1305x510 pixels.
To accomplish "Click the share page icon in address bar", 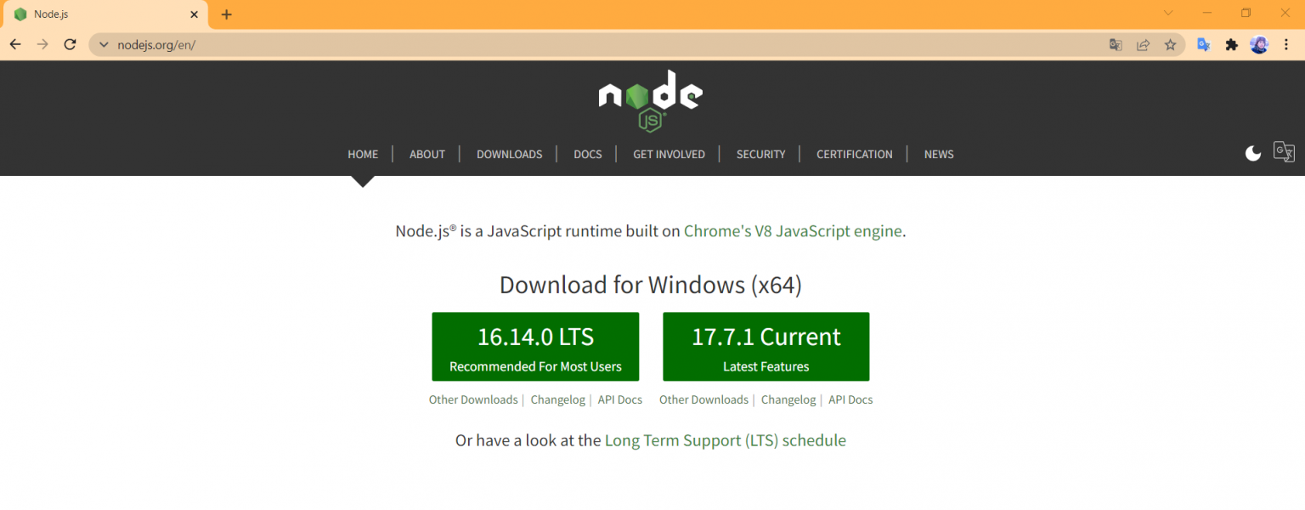I will [1143, 45].
